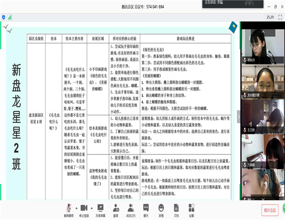The height and width of the screenshot is (220, 285).
Task: Stop video camera (停止视频)
Action: (84, 209)
